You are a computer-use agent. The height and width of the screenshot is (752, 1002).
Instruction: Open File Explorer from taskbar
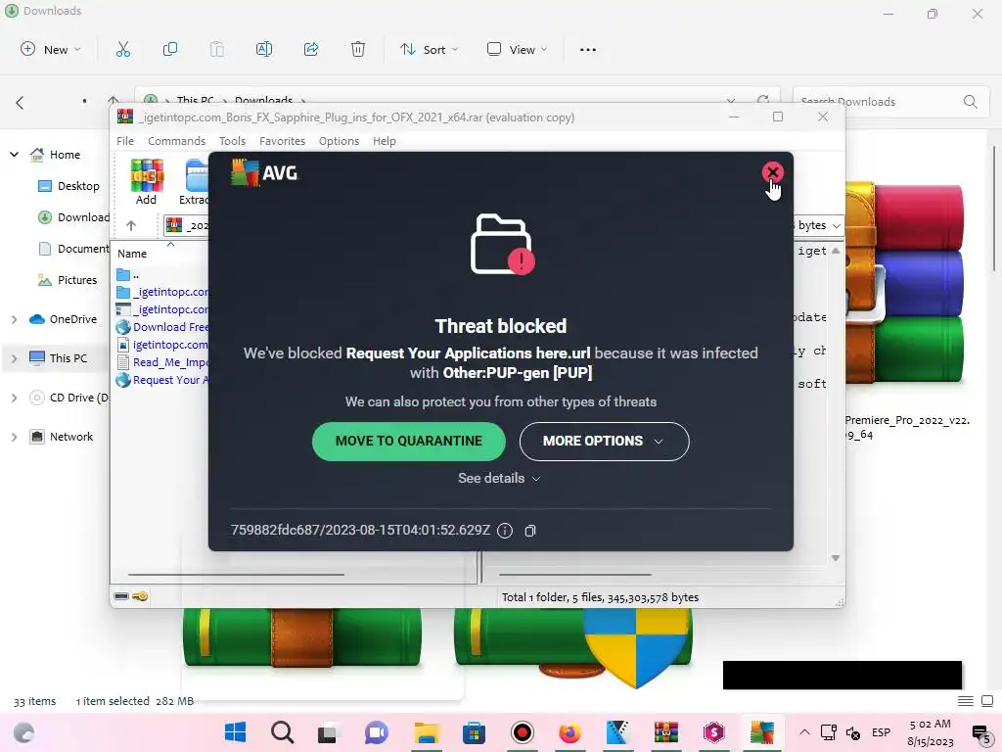[427, 732]
